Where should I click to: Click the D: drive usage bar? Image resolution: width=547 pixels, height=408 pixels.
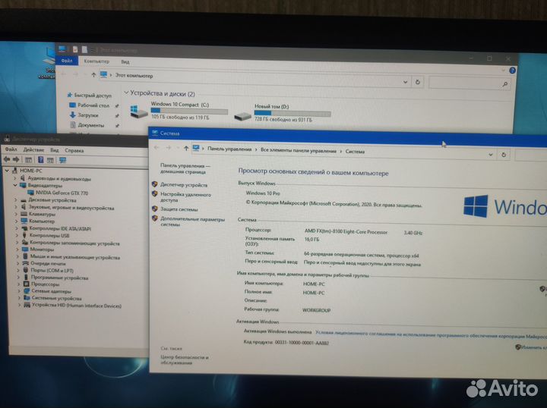pyautogui.click(x=292, y=113)
